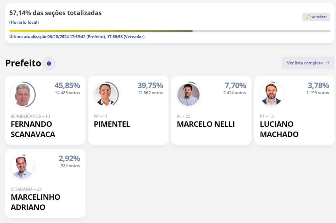Select Marcelo Nelli's candidate photo

pos(189,94)
